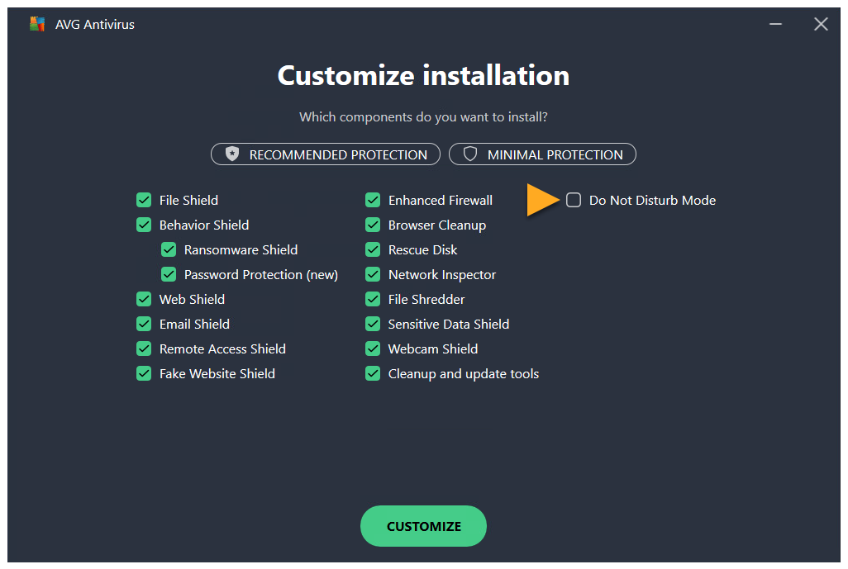Close the AVG Antivirus installer
This screenshot has height=569, width=848.
click(x=820, y=24)
